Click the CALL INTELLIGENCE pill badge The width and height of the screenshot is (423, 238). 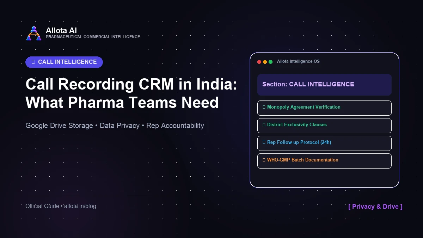coord(64,62)
